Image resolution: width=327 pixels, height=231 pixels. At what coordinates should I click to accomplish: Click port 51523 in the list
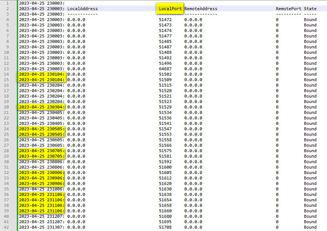click(165, 102)
